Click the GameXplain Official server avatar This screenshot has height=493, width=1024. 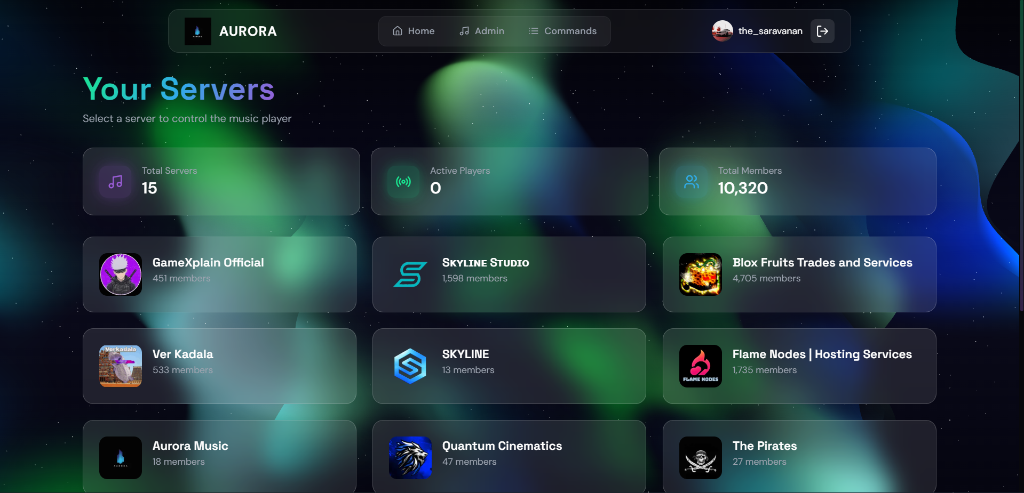[121, 274]
